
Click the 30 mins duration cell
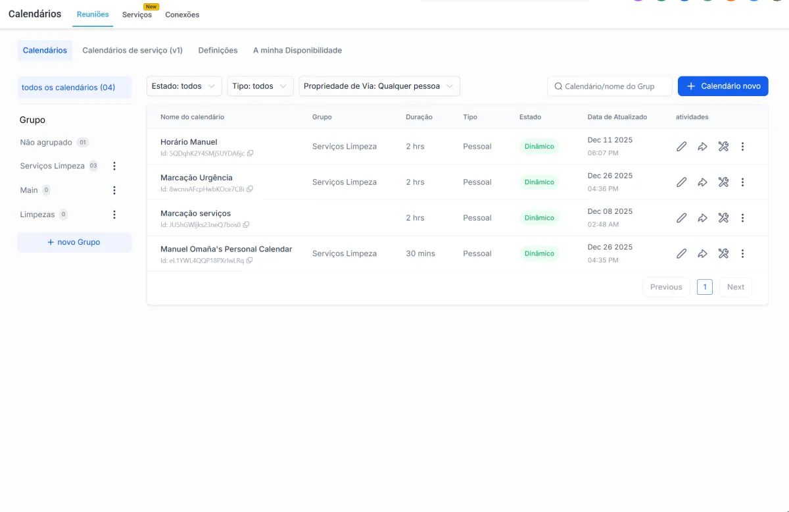coord(420,253)
